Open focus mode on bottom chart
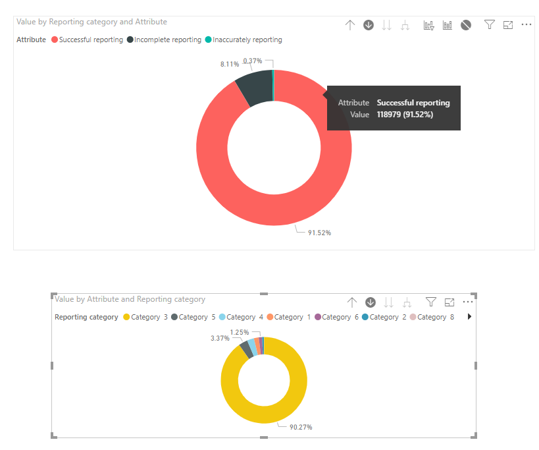This screenshot has height=450, width=539. pos(449,302)
